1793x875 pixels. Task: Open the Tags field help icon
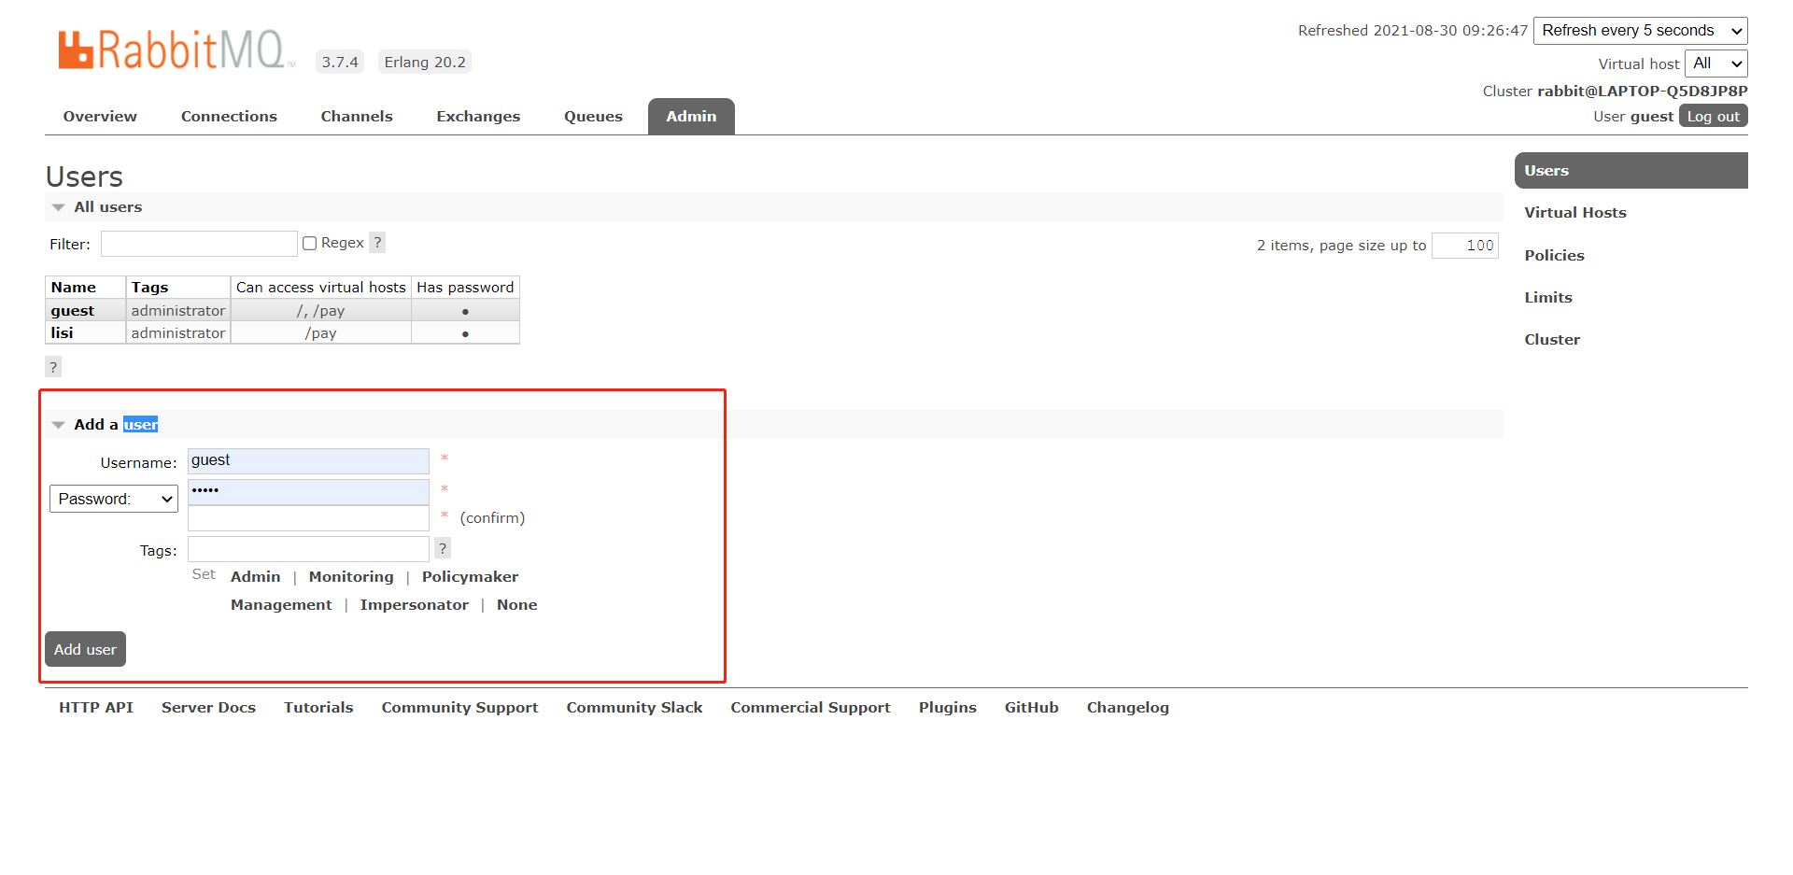pyautogui.click(x=443, y=548)
